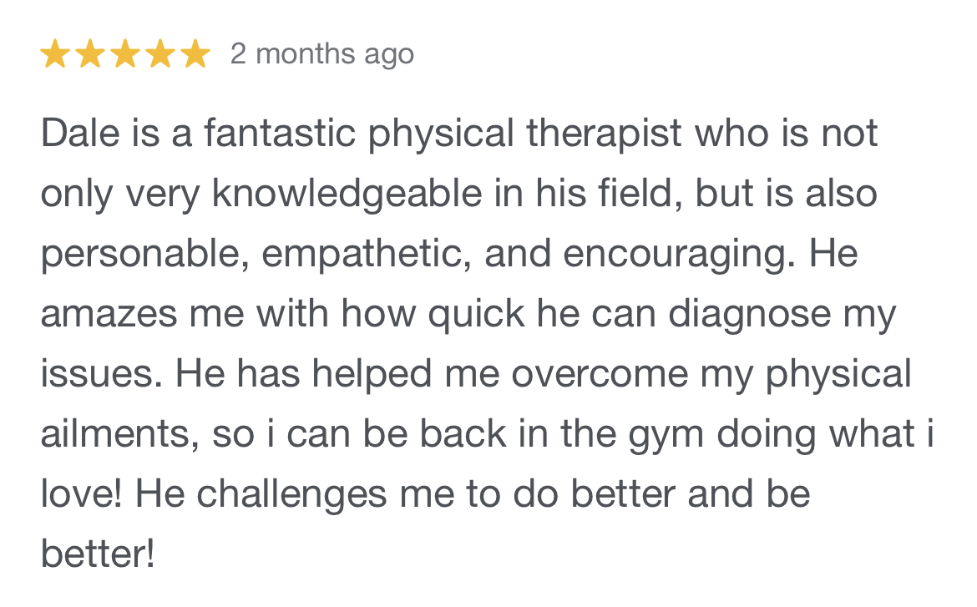Click the word "diagnose" in the review

[750, 315]
